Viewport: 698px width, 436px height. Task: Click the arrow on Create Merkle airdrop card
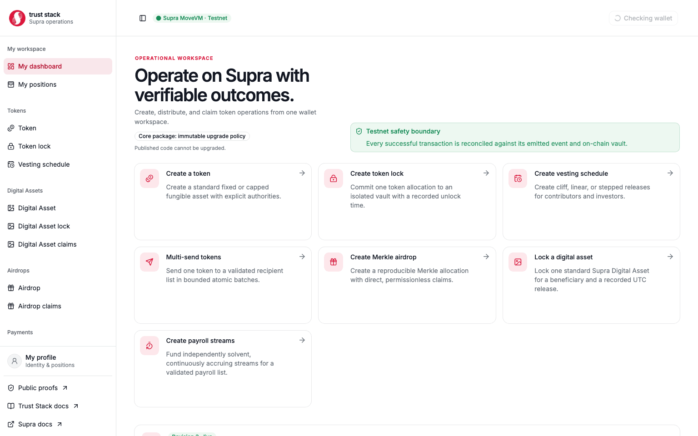[486, 257]
